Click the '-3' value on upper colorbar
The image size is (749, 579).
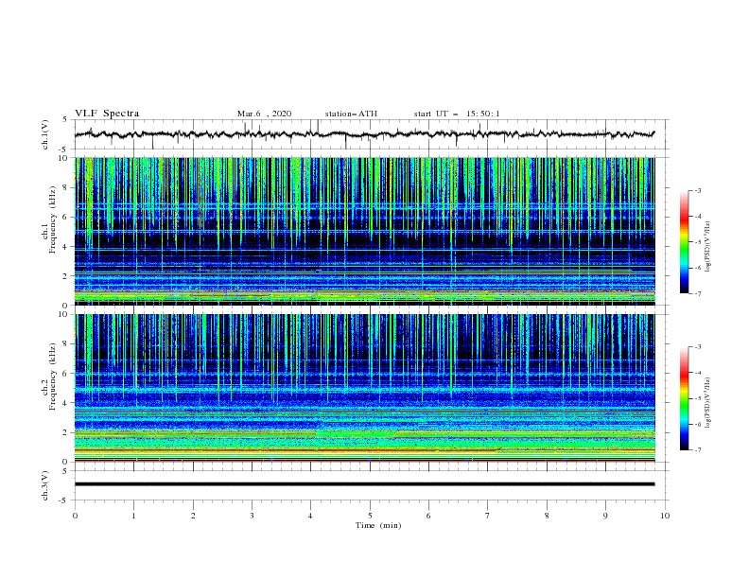(x=697, y=190)
